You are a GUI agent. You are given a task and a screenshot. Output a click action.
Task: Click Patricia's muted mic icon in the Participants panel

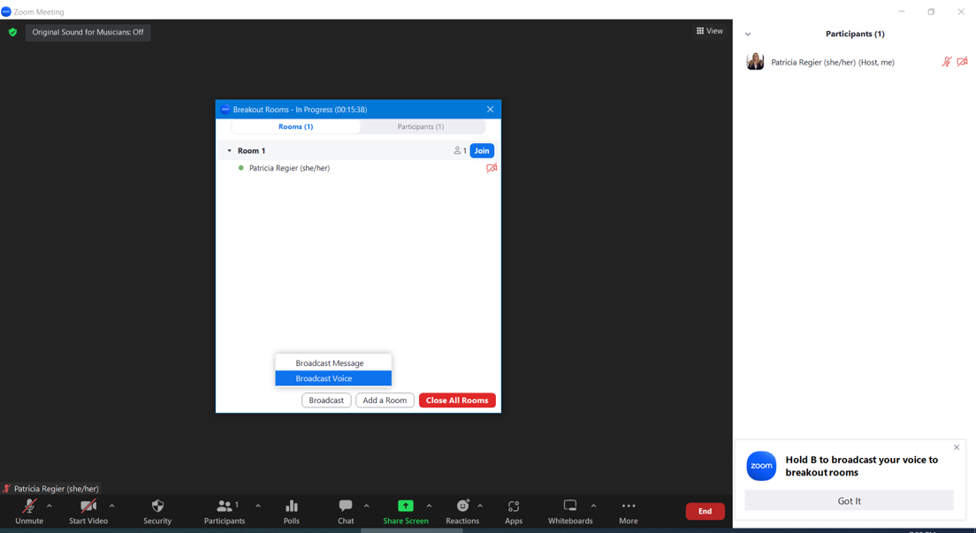(946, 62)
